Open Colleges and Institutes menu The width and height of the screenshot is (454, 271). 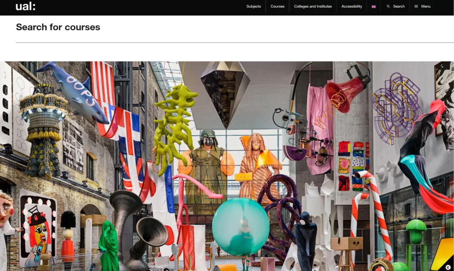313,6
